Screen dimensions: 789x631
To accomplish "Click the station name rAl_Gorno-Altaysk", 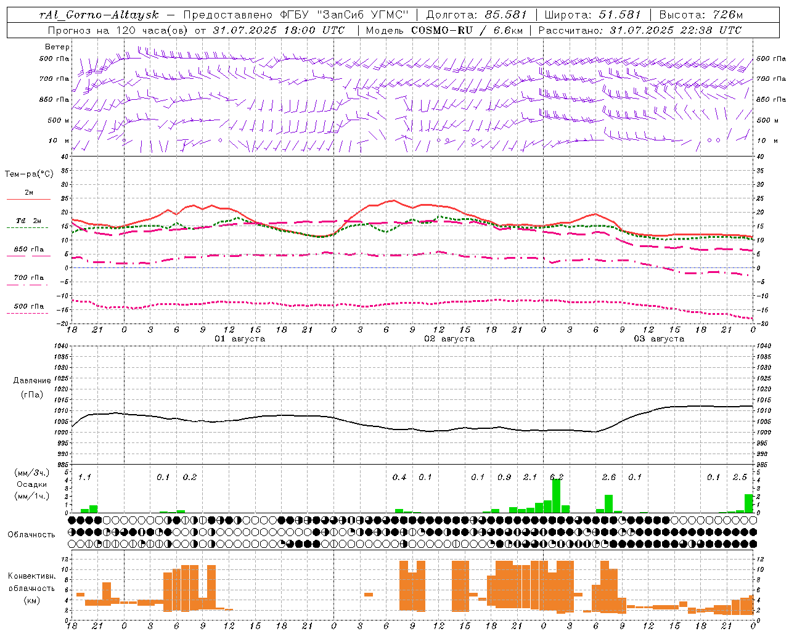I will [x=99, y=15].
